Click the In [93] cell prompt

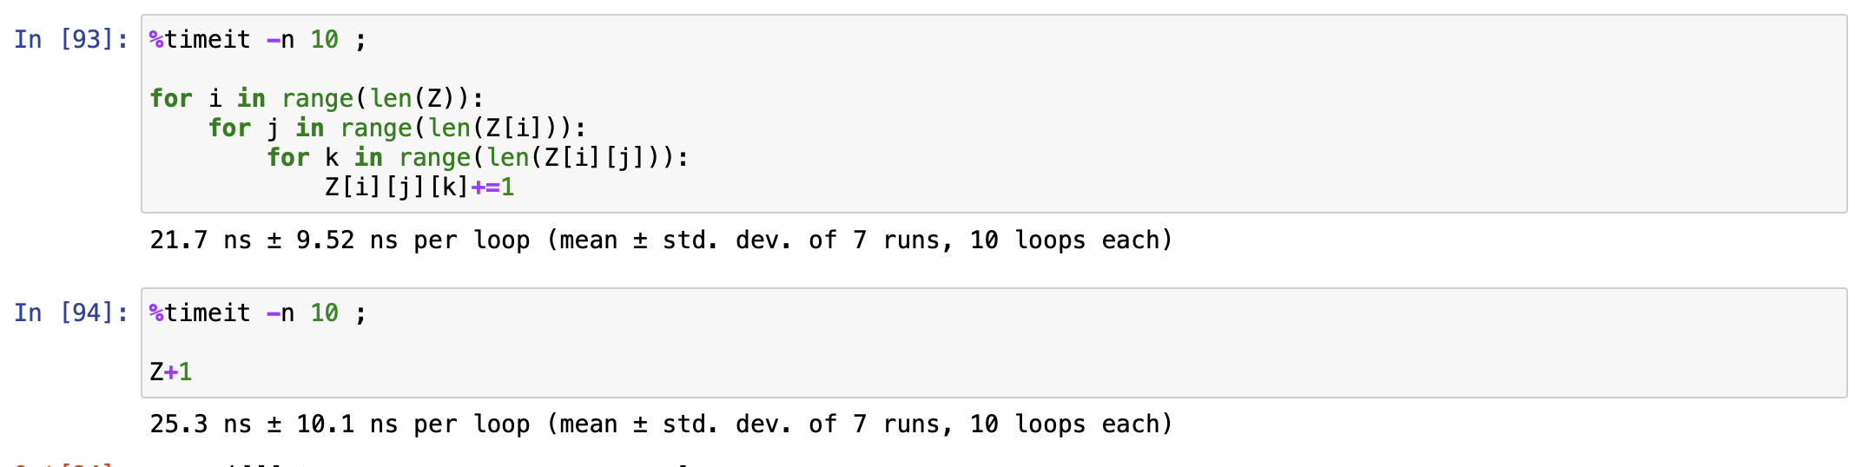(x=71, y=39)
